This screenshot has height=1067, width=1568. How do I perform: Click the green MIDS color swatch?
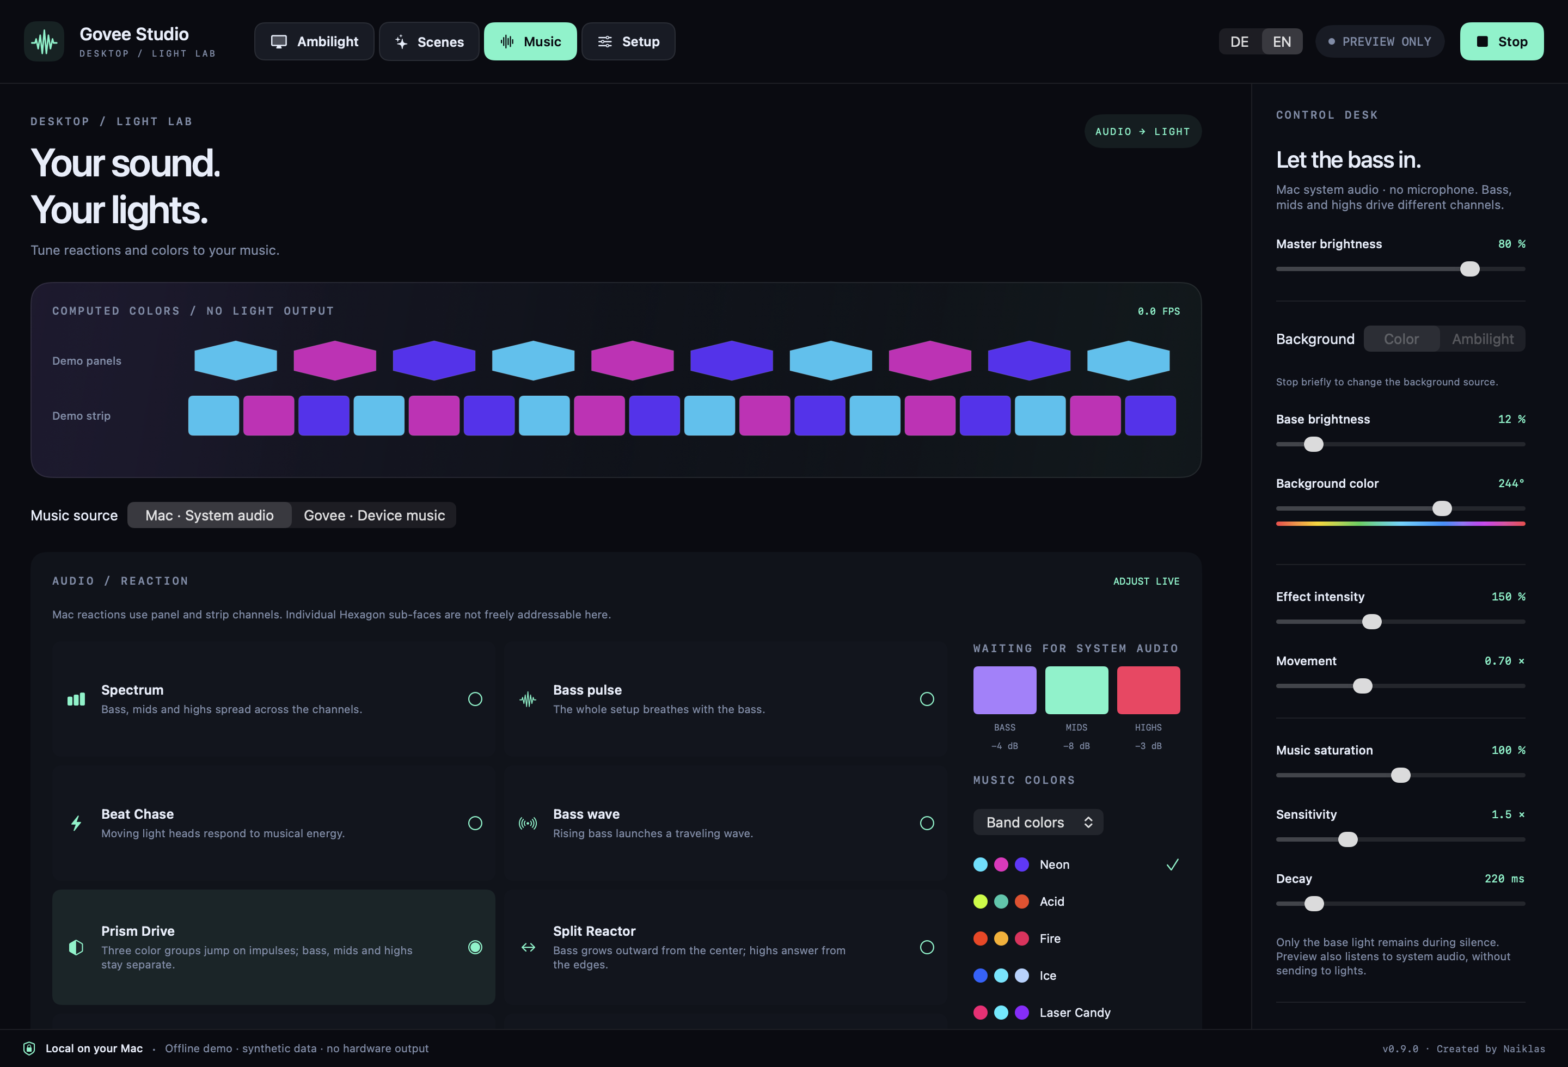[x=1076, y=690]
